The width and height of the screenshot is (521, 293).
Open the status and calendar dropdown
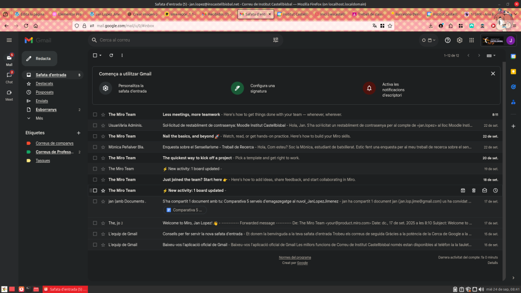(428, 40)
